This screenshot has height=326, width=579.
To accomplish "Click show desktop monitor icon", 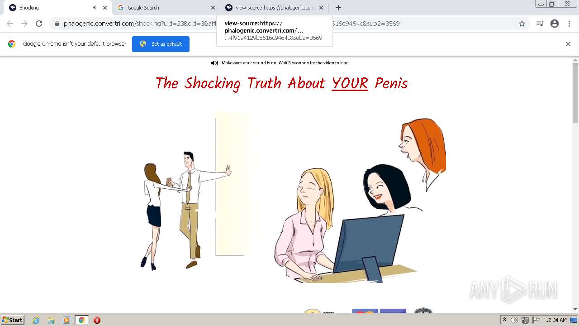I will 574,320.
